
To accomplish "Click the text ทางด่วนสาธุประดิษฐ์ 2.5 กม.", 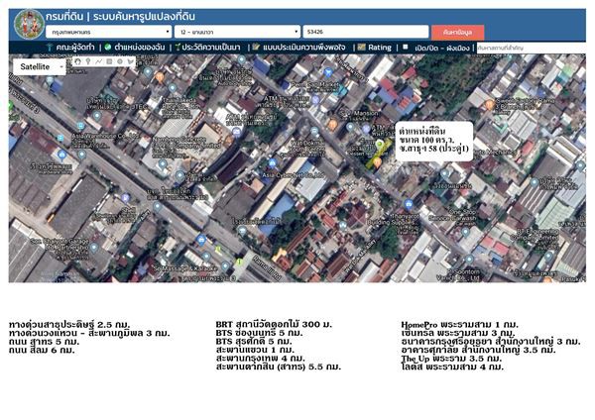I will point(69,325).
